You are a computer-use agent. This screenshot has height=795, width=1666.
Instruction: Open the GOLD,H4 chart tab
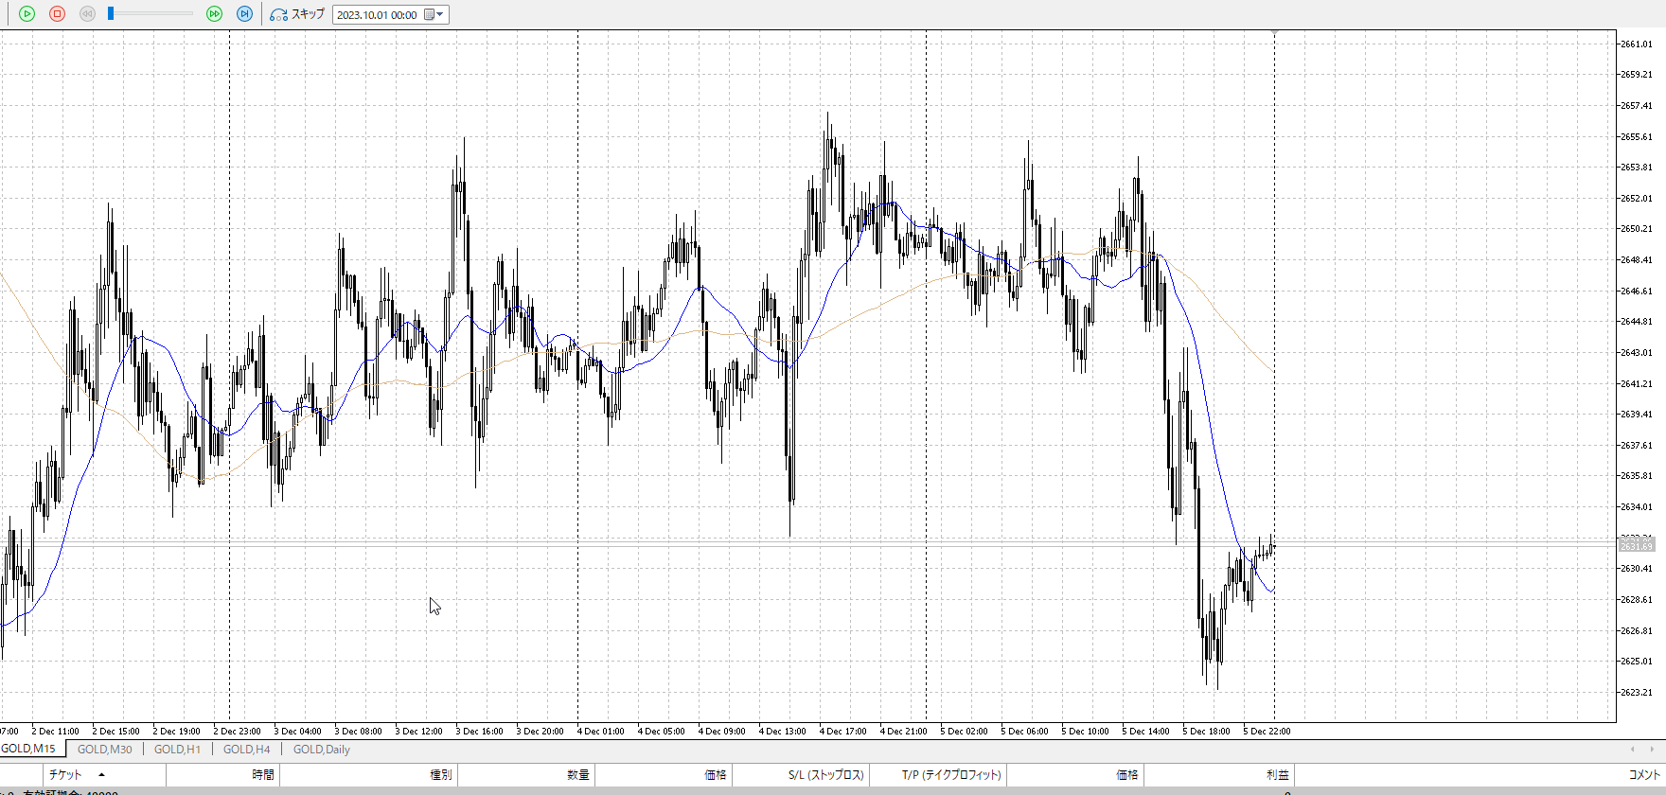coord(246,750)
